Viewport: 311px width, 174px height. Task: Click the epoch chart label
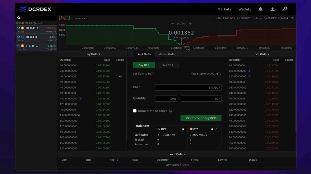[80, 18]
